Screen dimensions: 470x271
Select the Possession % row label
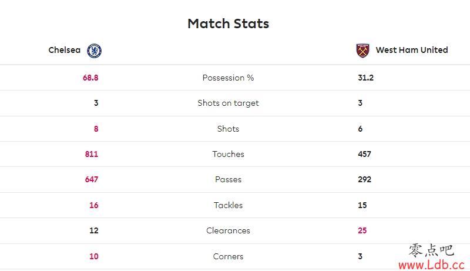click(x=228, y=78)
